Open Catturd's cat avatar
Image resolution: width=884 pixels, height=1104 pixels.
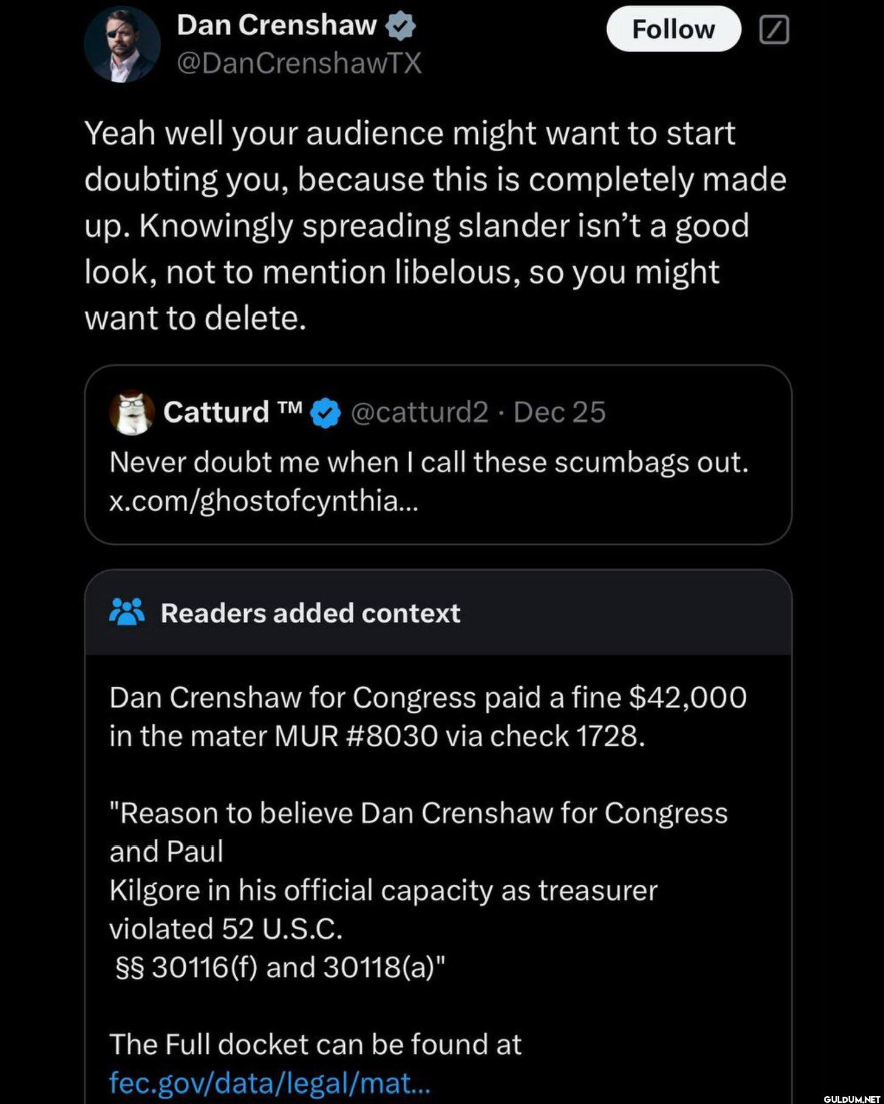132,412
